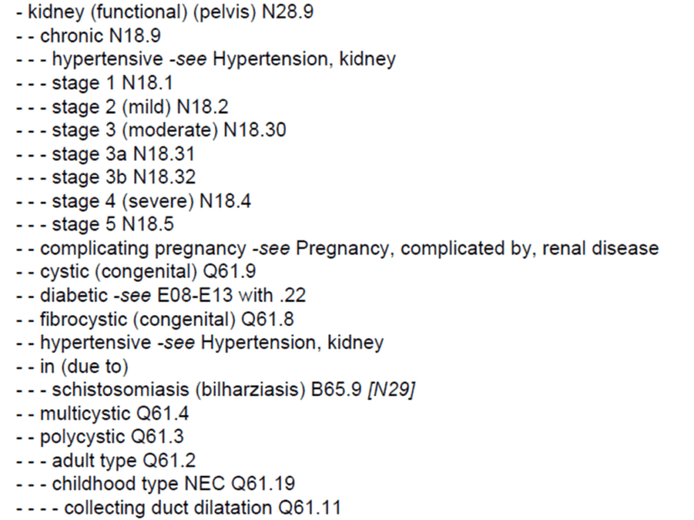The width and height of the screenshot is (694, 520).
Task: Click the stage 3a N18.31 entry
Action: (x=106, y=153)
